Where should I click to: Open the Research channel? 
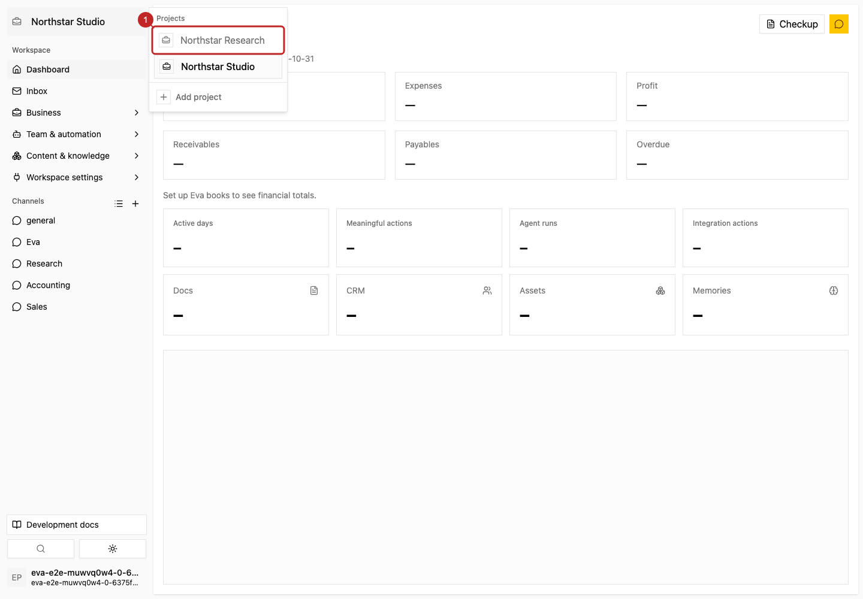[x=77, y=264]
